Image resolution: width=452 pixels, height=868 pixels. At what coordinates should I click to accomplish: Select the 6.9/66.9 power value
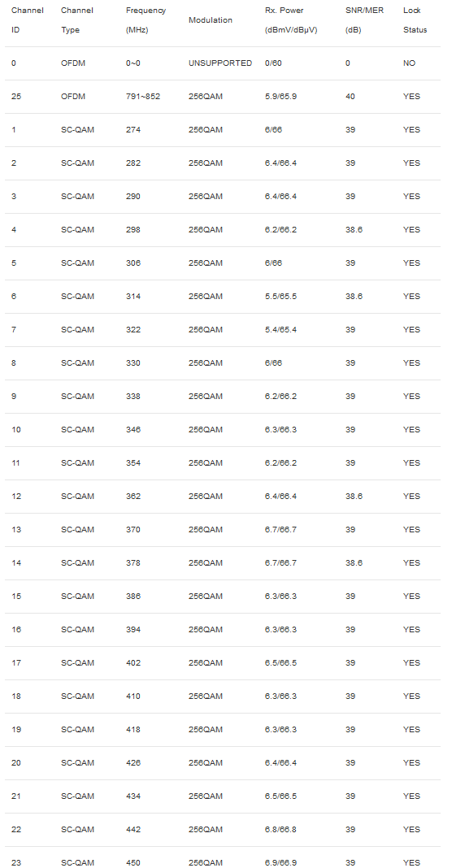[x=280, y=862]
